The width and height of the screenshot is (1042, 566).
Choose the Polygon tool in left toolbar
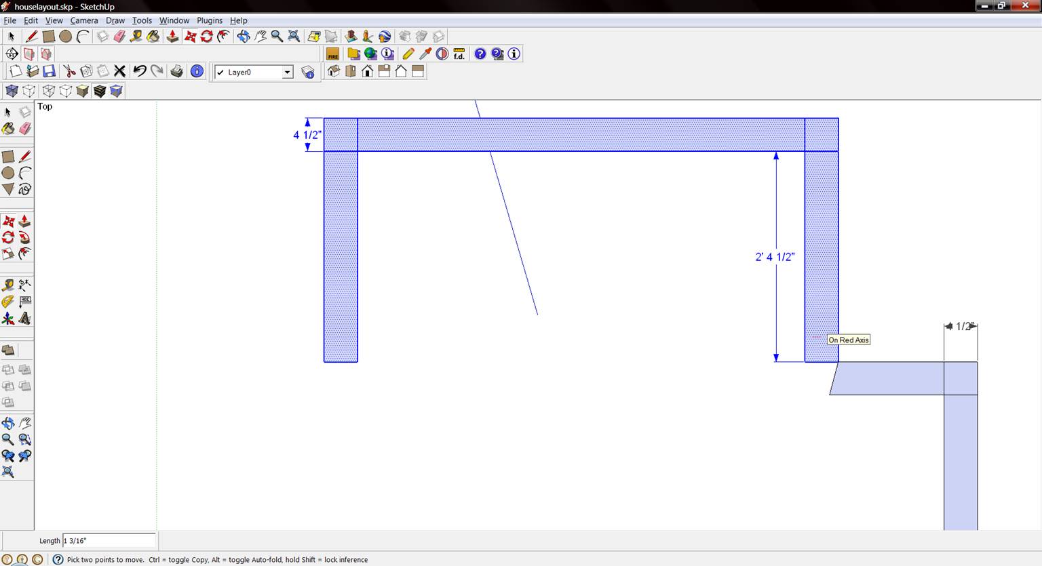(x=8, y=189)
